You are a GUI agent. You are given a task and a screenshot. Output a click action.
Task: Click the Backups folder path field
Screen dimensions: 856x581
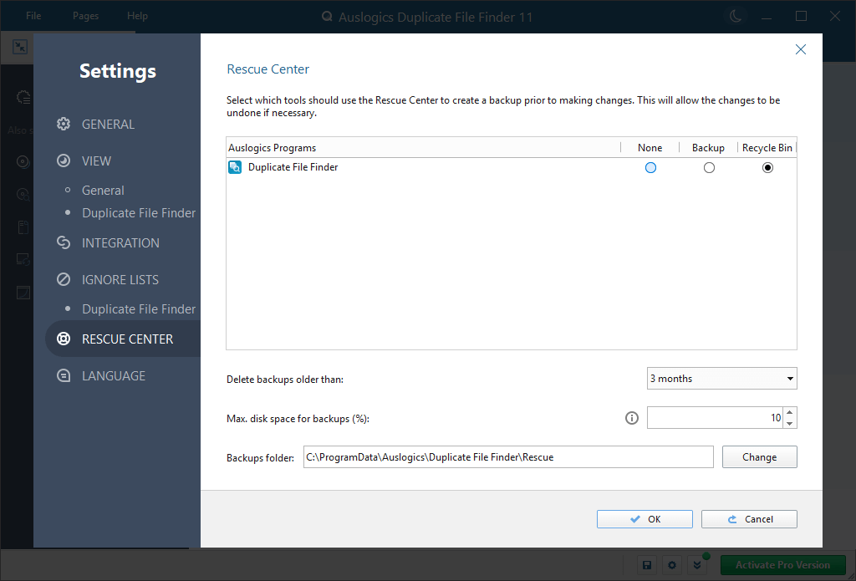(508, 457)
